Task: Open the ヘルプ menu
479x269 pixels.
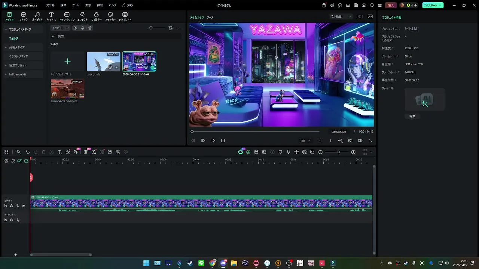Action: [112, 5]
